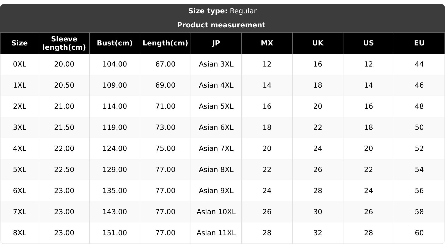Screen dimensions: 445x244
Task: Select the Length(cm) column header
Action: pos(165,43)
